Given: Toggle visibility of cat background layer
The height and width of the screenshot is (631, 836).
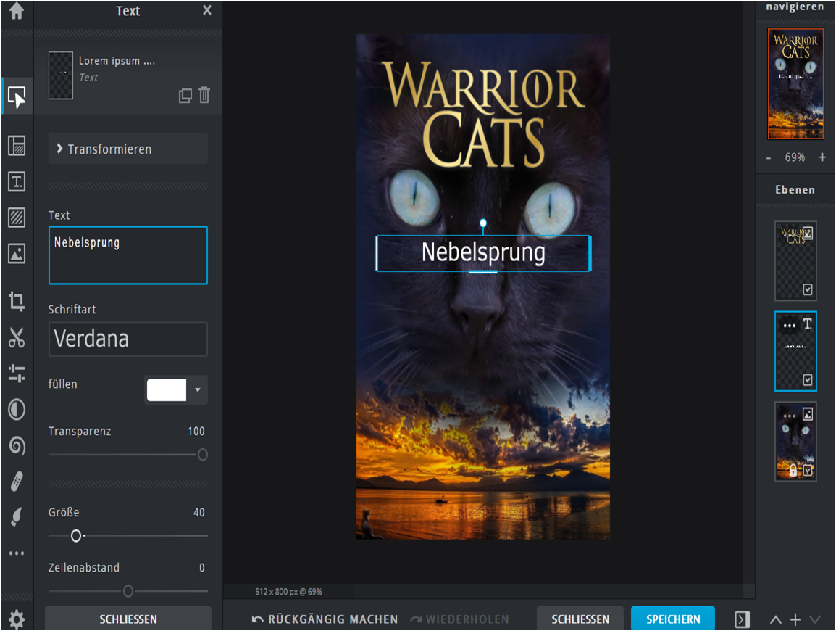Looking at the screenshot, I should [808, 470].
